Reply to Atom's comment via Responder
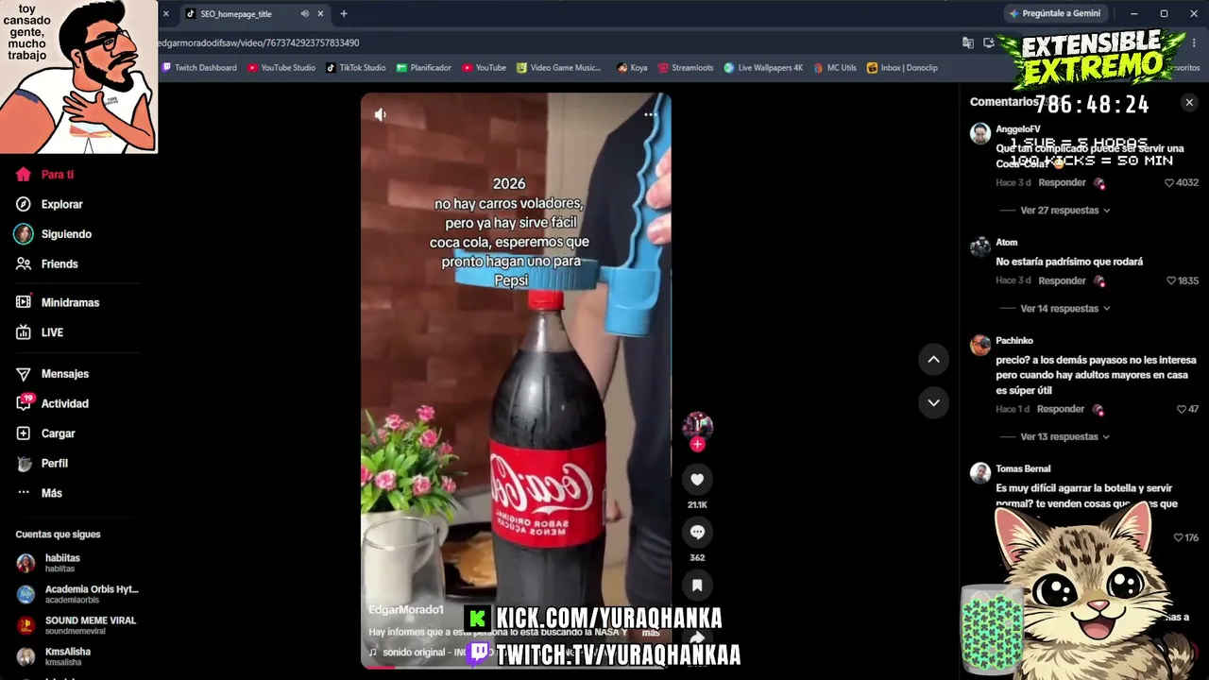This screenshot has height=680, width=1209. click(x=1062, y=281)
